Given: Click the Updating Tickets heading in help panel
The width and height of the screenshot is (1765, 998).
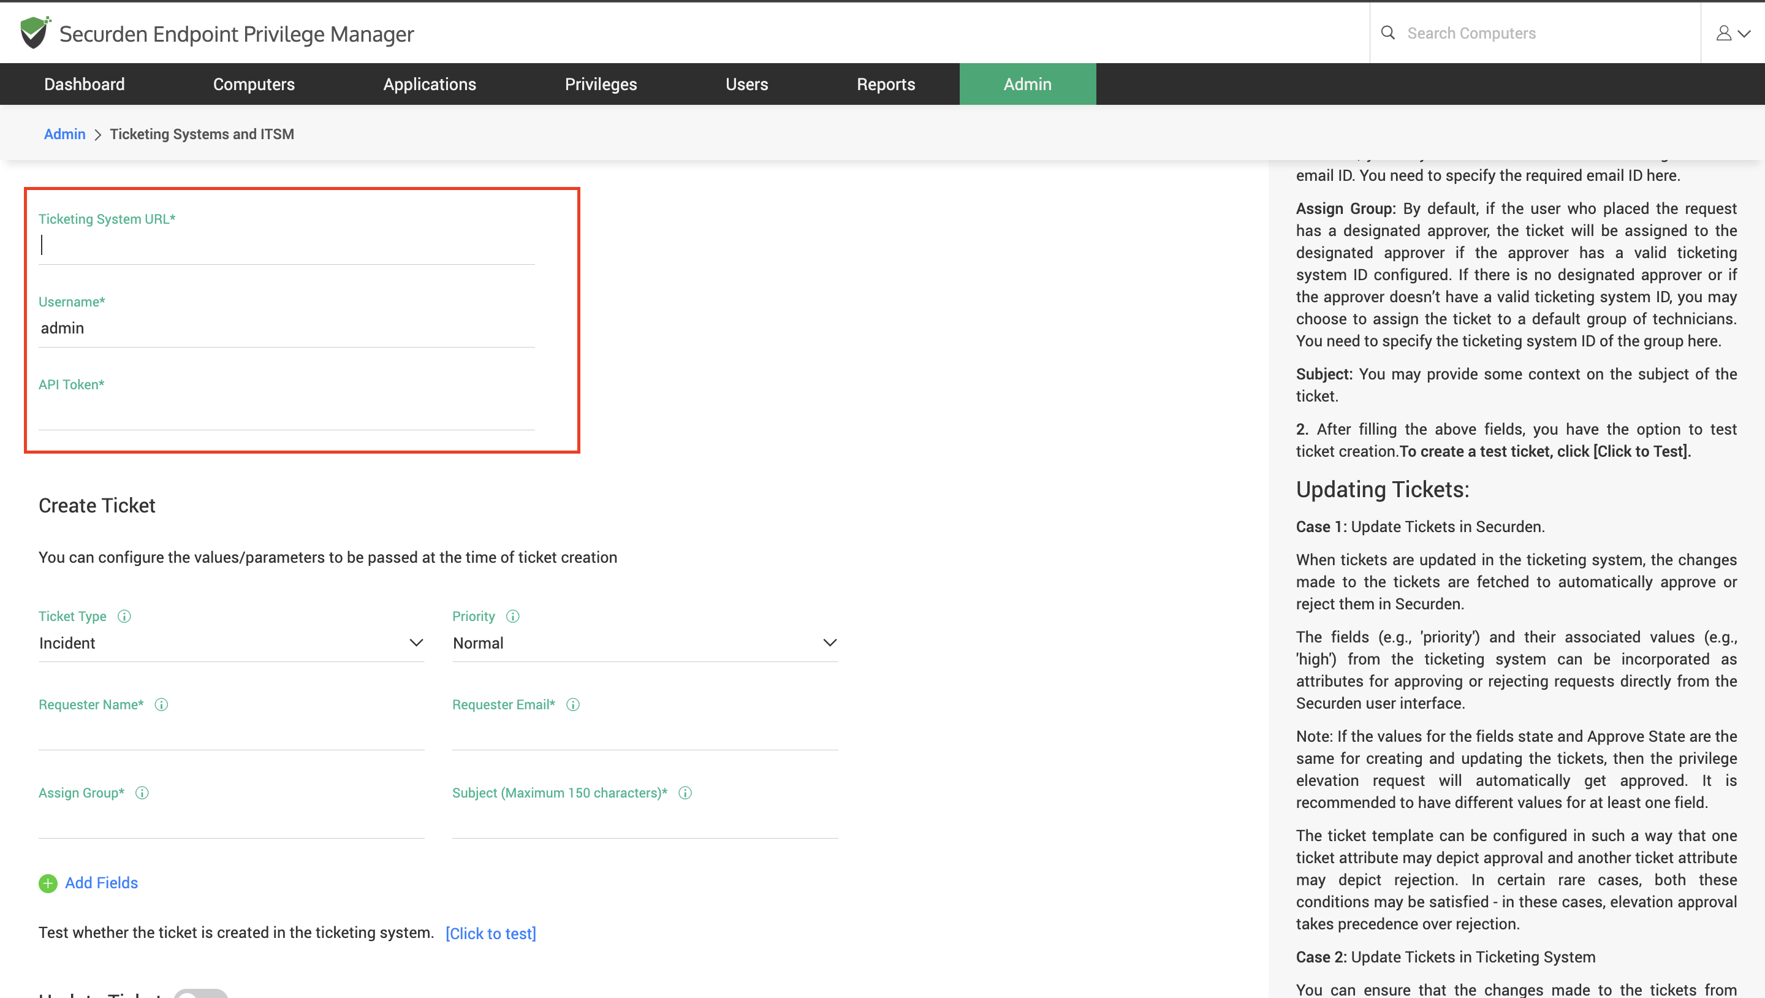Looking at the screenshot, I should (1382, 489).
